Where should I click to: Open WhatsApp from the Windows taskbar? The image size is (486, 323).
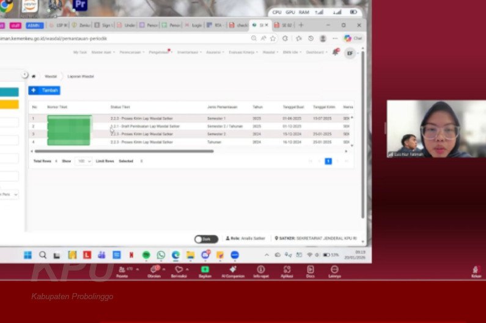click(x=161, y=255)
